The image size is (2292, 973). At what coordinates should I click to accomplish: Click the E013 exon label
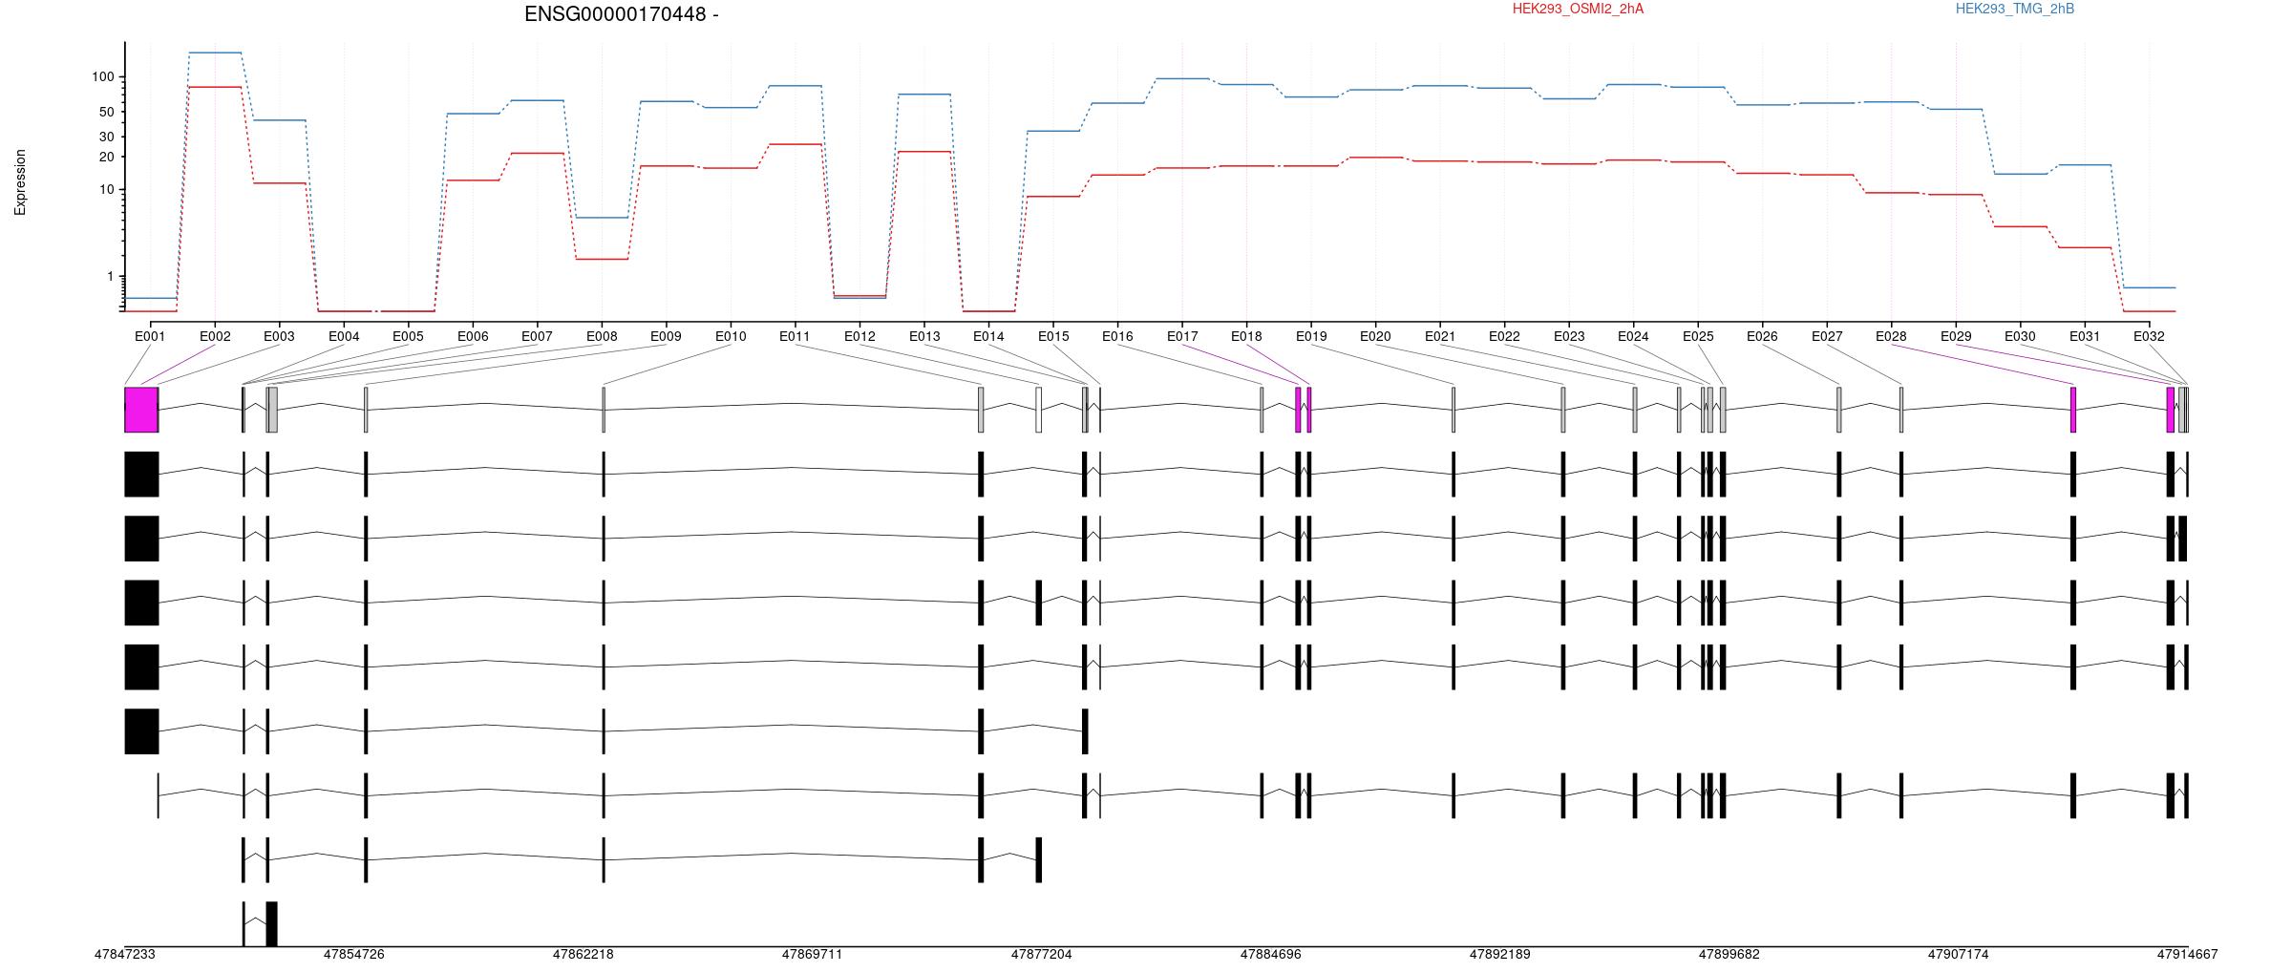pos(924,336)
